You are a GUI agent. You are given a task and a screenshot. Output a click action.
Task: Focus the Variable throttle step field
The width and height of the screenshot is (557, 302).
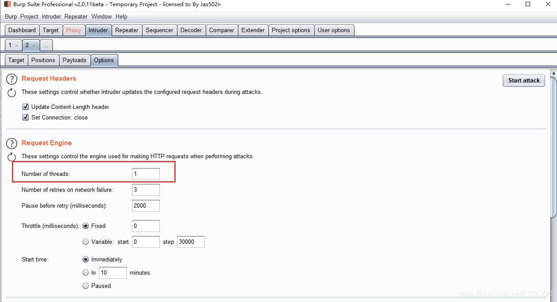[191, 242]
